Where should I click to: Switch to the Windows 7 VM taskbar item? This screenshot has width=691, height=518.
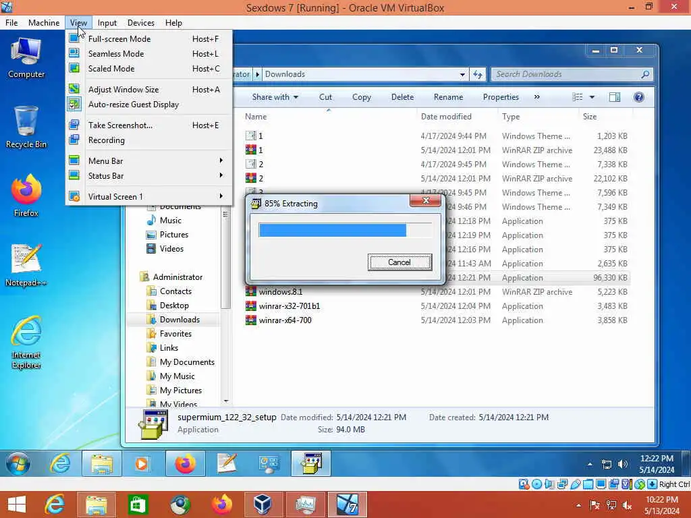348,505
